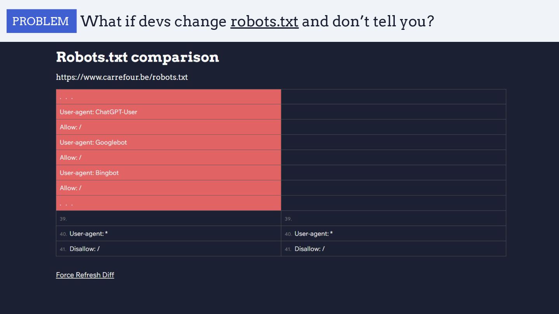This screenshot has width=559, height=314.
Task: Click line number 39 in right column
Action: (288, 219)
